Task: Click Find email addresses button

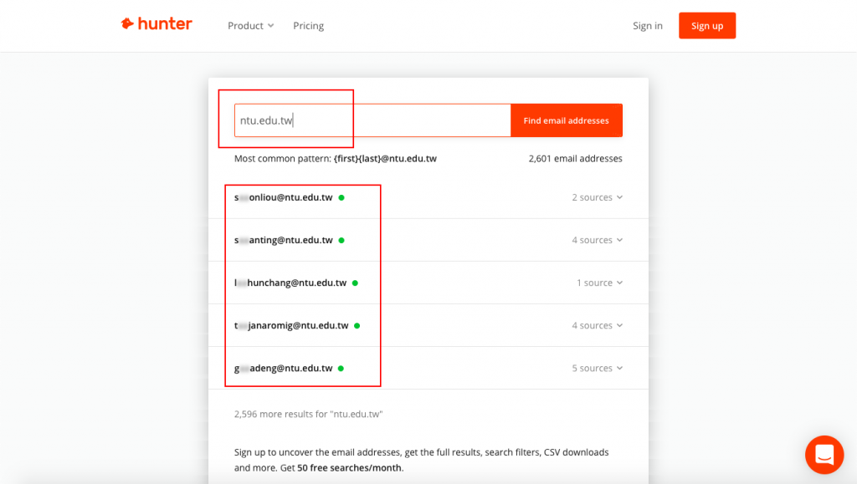Action: pos(567,120)
